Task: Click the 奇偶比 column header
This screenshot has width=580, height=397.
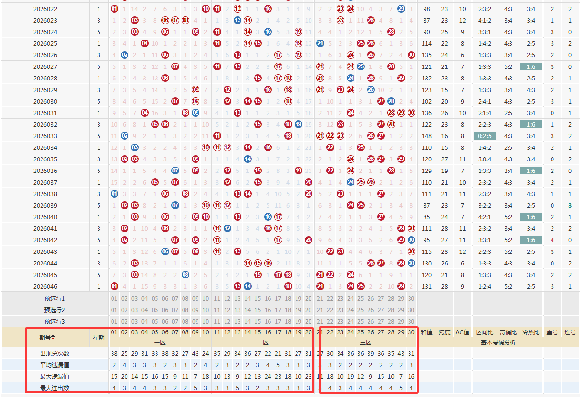Action: coord(508,332)
